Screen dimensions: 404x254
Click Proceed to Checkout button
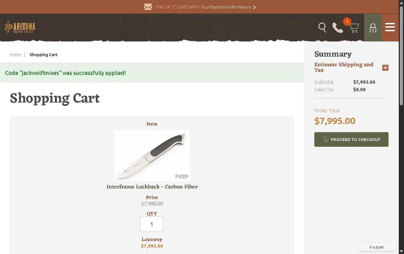(351, 139)
